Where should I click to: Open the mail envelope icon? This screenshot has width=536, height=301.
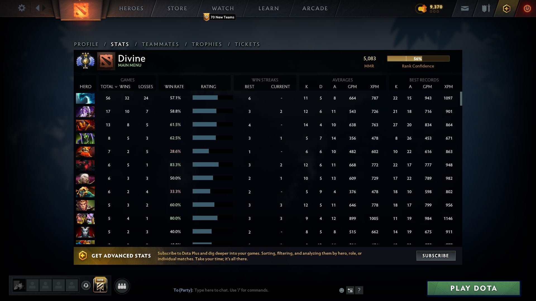coord(465,8)
